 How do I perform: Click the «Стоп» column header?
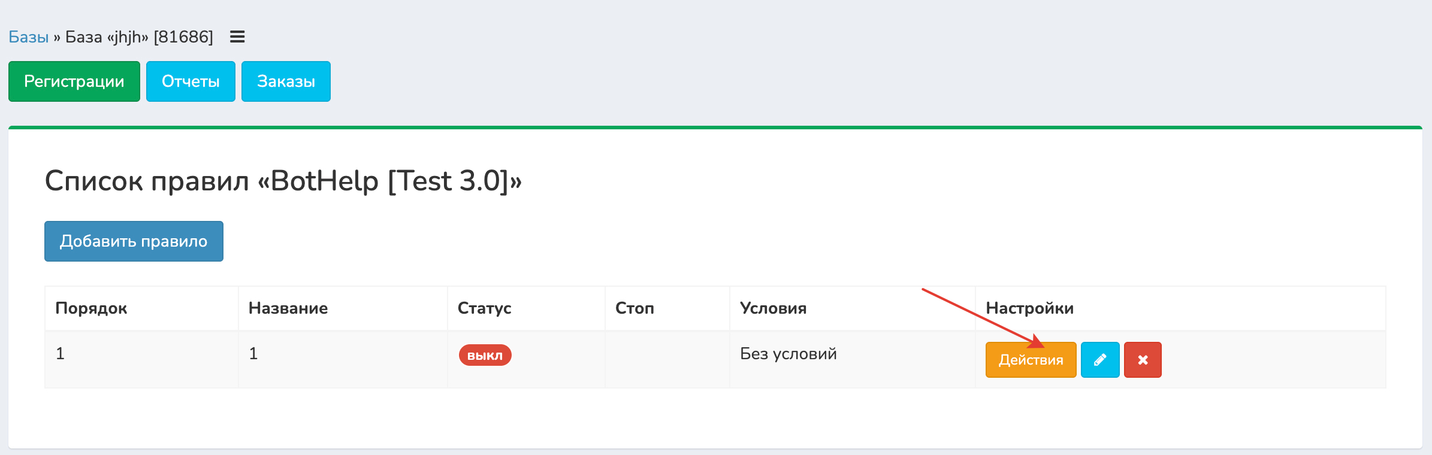point(635,308)
